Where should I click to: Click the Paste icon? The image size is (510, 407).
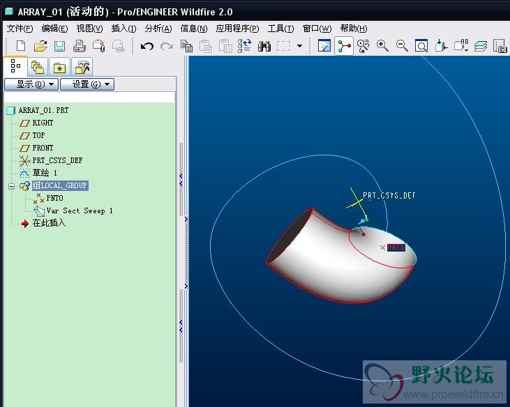[206, 46]
